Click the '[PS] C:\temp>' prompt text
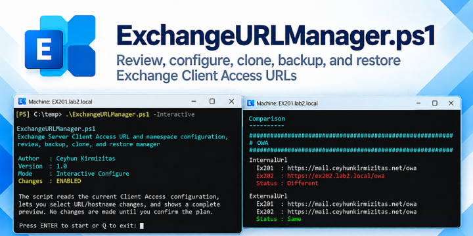Image resolution: width=473 pixels, height=236 pixels. click(39, 114)
